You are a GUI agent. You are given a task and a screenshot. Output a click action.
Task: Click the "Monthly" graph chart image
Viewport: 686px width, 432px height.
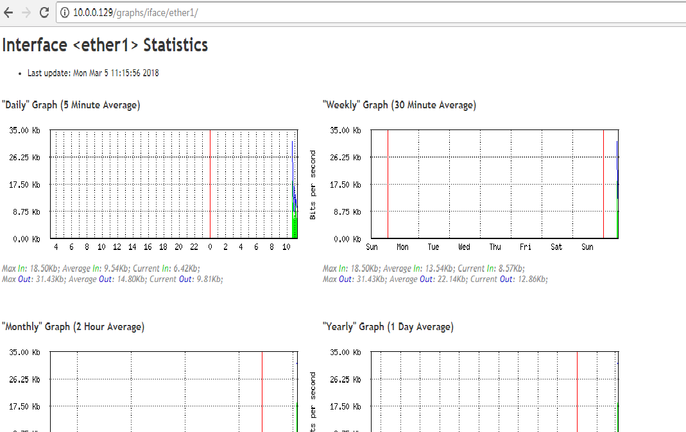coord(173,391)
